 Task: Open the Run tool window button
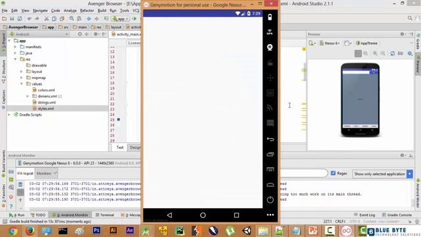[16, 215]
